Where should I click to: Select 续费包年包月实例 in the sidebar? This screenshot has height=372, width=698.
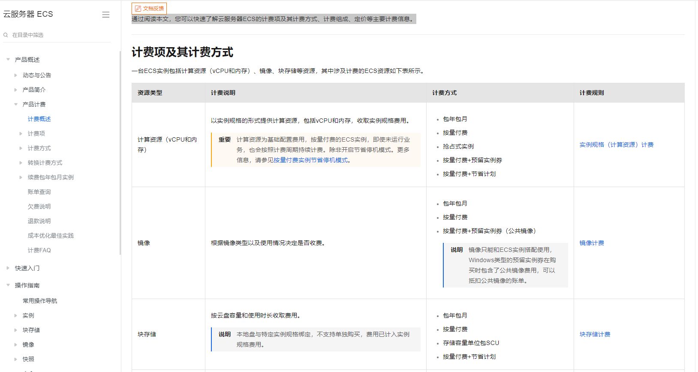point(51,177)
